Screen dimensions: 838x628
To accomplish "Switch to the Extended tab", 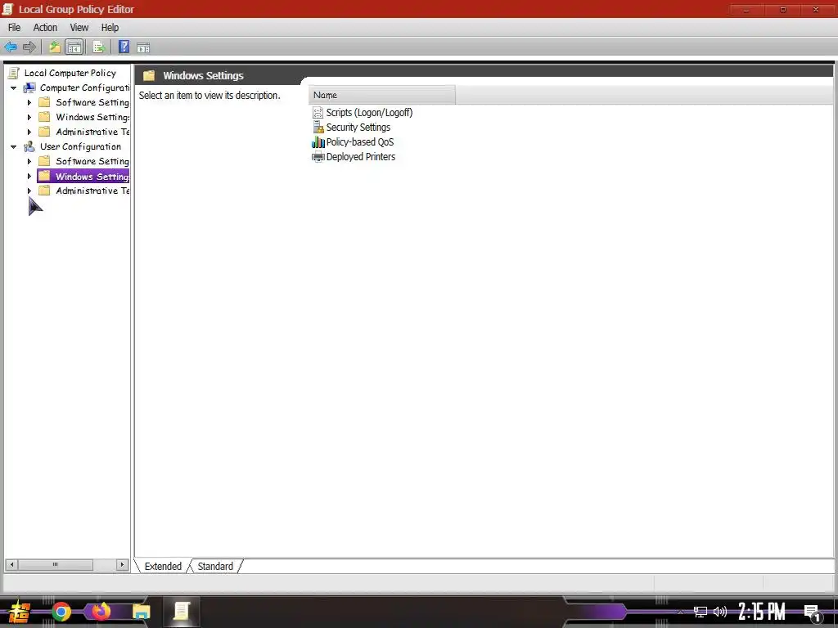I will pos(163,566).
